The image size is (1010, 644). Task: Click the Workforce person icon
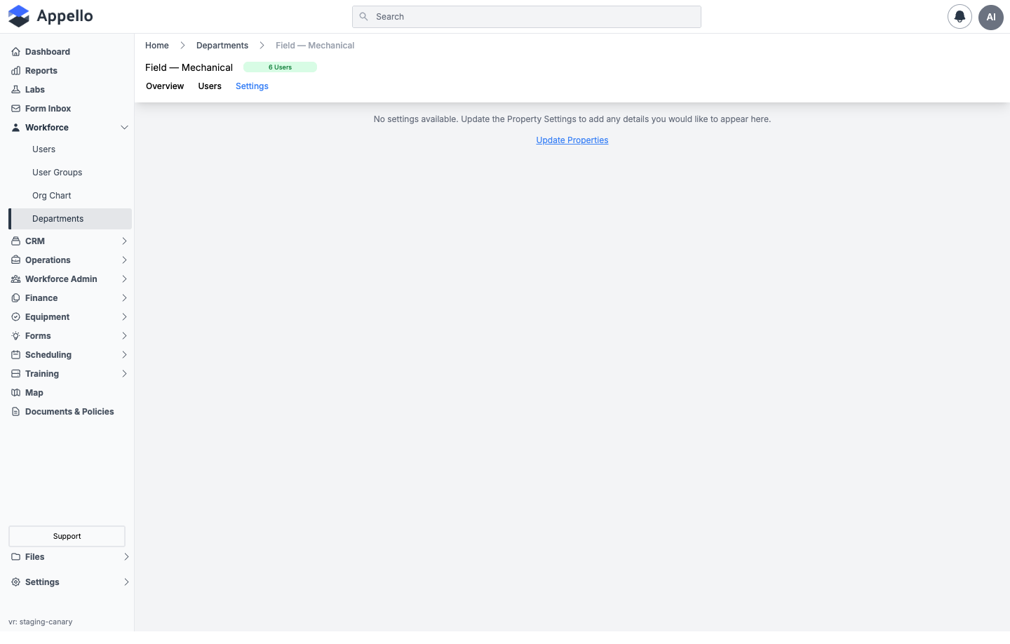tap(15, 128)
